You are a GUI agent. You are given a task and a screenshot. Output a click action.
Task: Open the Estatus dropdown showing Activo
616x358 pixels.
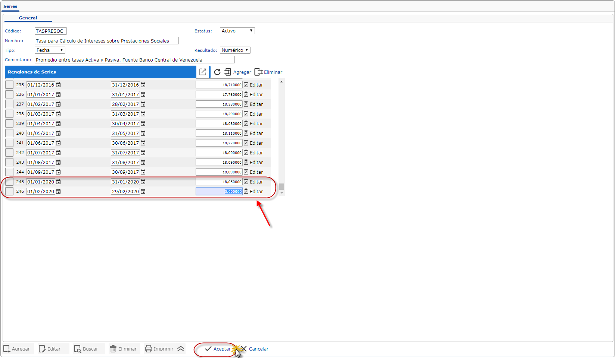(237, 31)
